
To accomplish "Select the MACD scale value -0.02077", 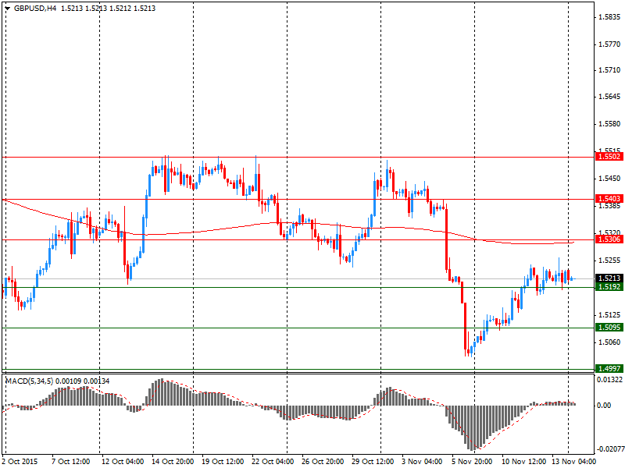I will 610,449.
